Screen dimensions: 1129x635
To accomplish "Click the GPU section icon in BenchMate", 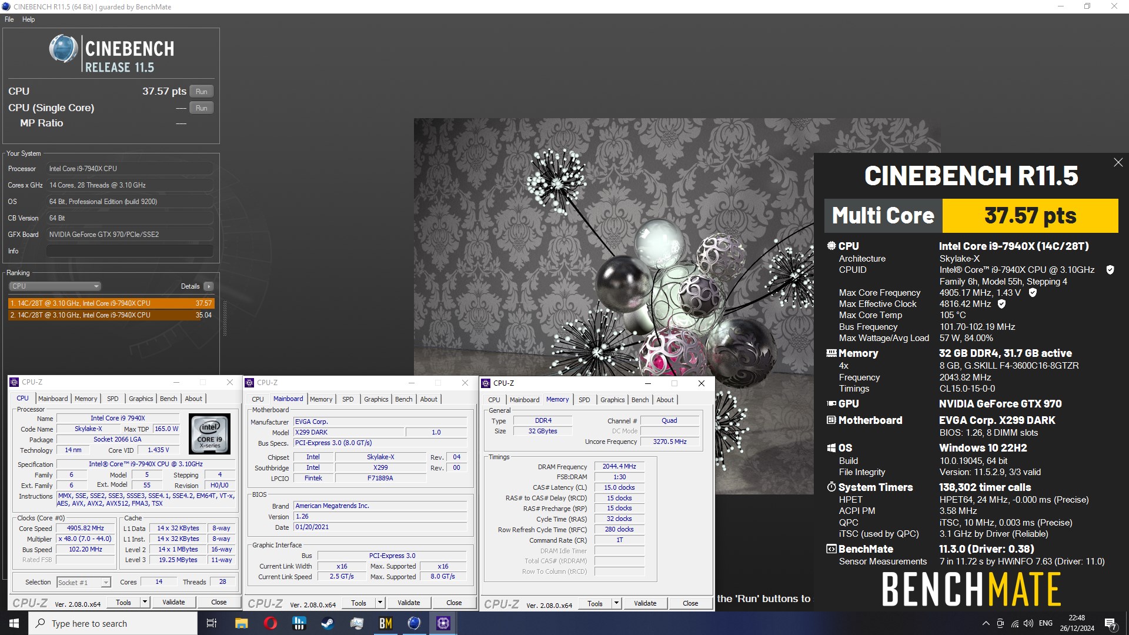I will (831, 404).
